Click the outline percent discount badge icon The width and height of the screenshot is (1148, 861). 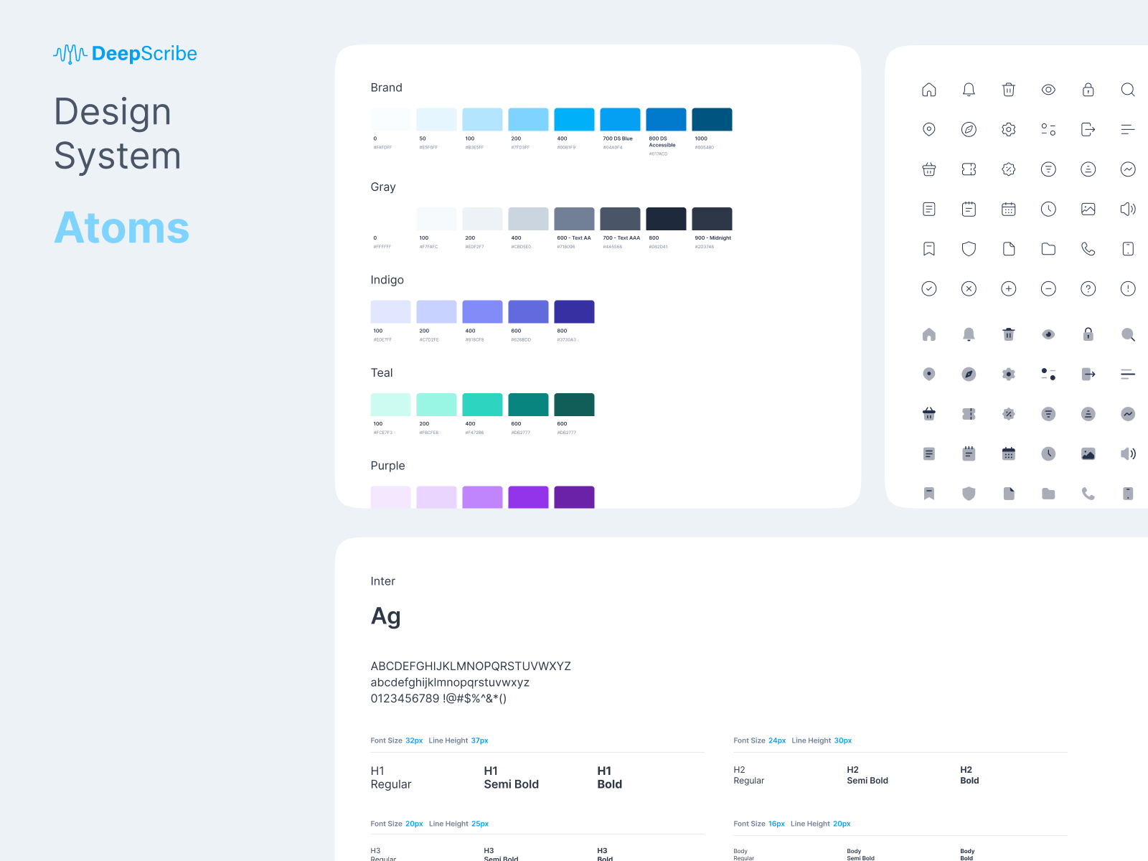pyautogui.click(x=1009, y=169)
